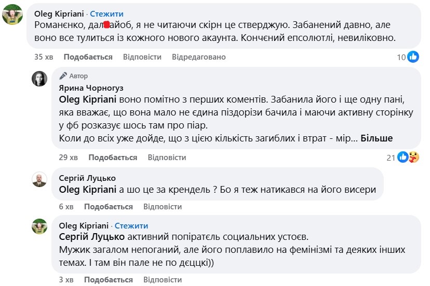Open the 29 хв timestamp link
Viewport: 430px width, 286px height.
pos(68,158)
